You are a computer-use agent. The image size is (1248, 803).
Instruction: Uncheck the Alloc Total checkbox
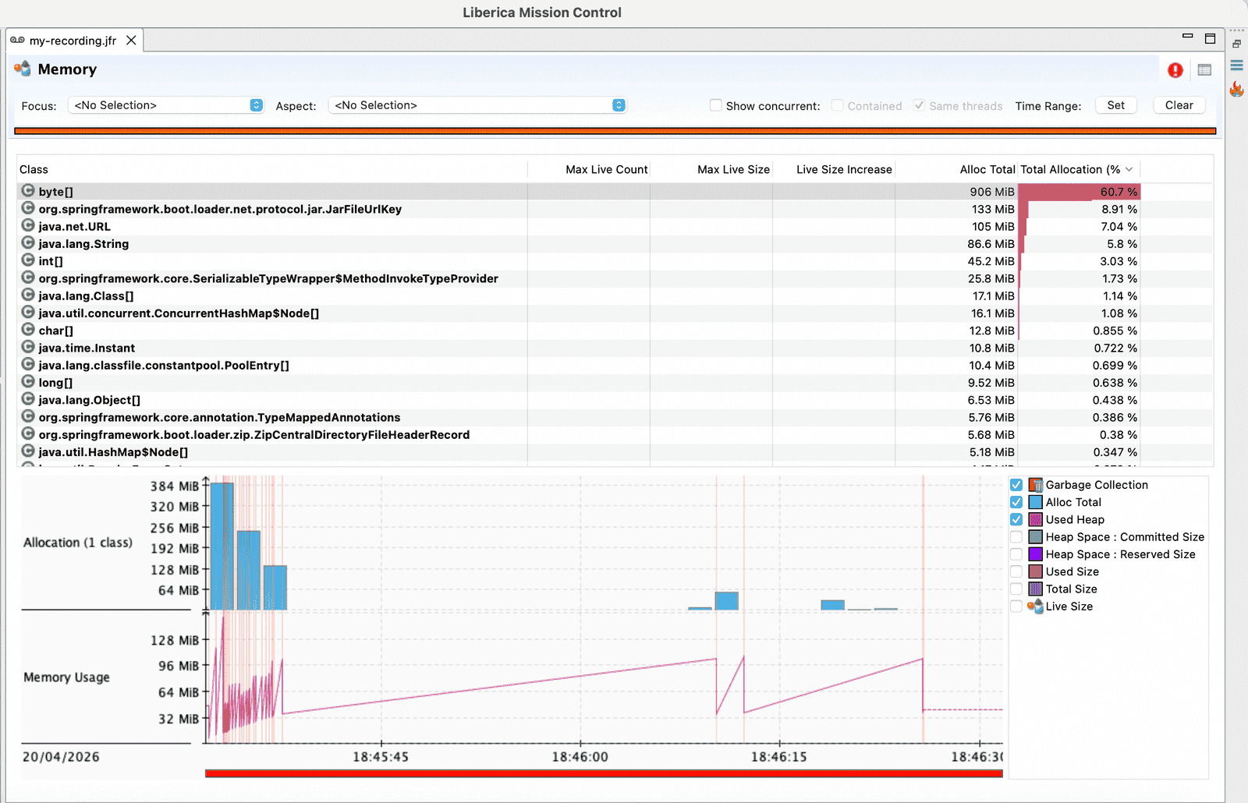coord(1016,502)
